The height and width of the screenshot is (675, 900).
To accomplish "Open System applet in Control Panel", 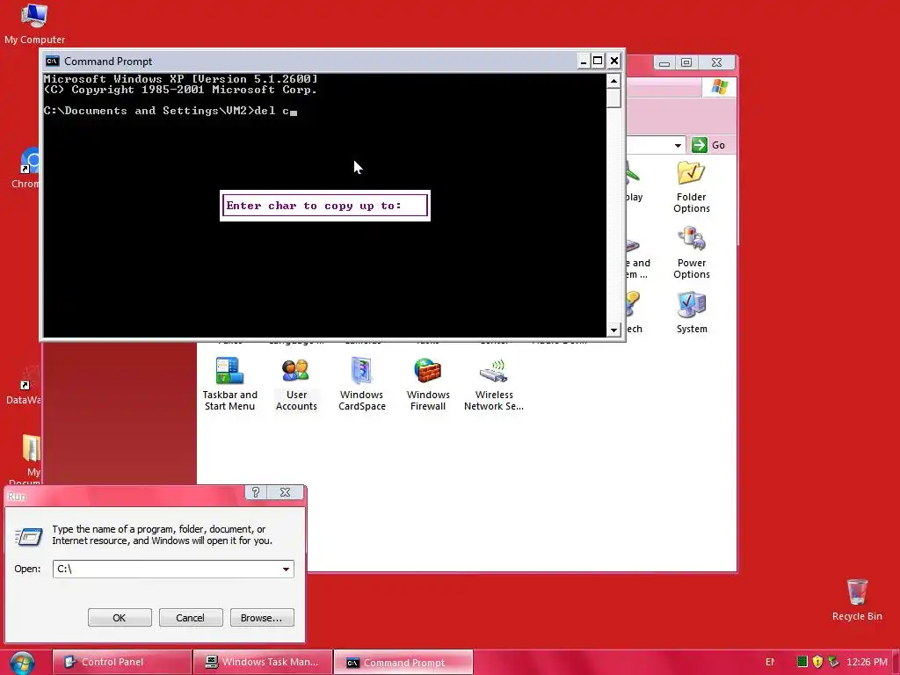I will tap(691, 313).
